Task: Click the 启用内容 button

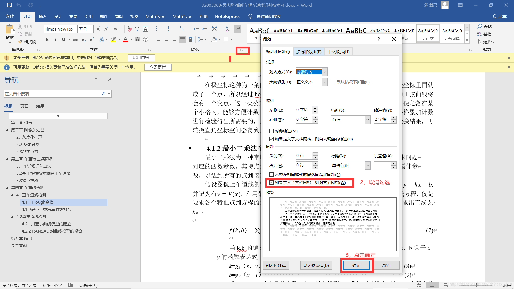Action: pos(141,58)
